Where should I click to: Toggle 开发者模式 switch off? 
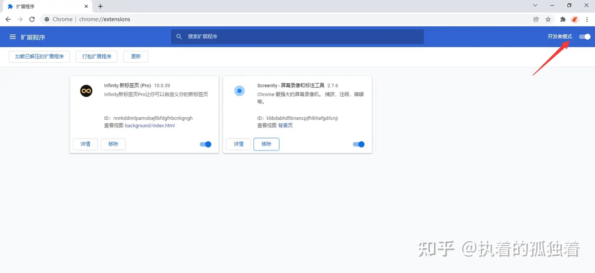[585, 37]
